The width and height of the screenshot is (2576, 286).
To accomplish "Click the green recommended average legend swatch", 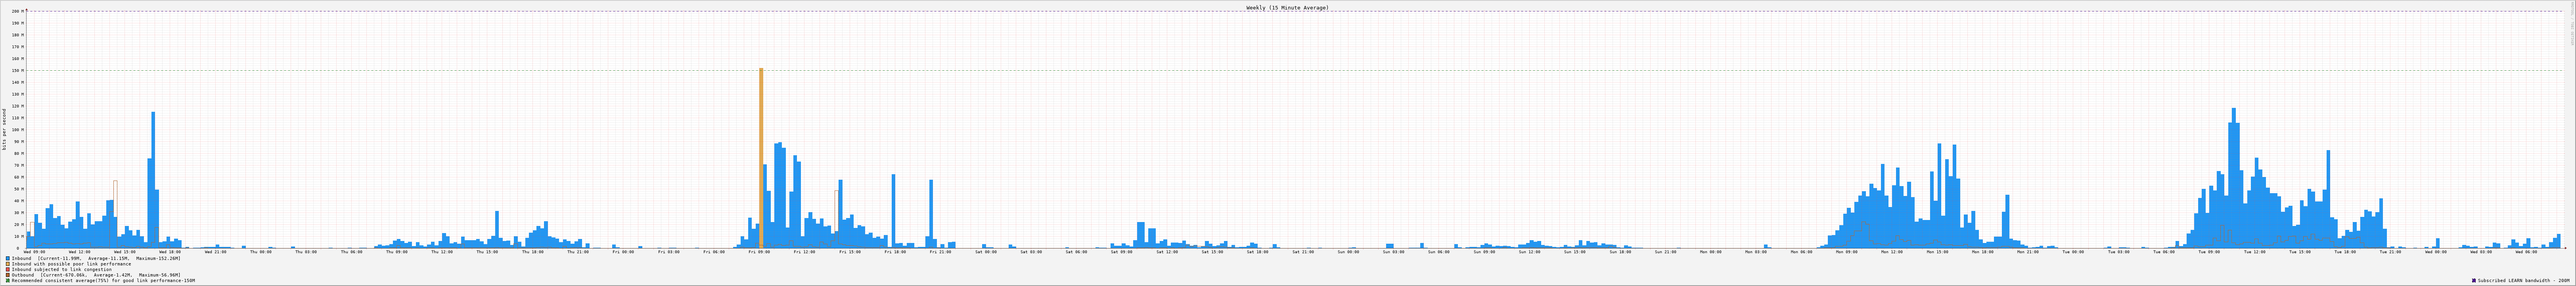I will click(8, 281).
